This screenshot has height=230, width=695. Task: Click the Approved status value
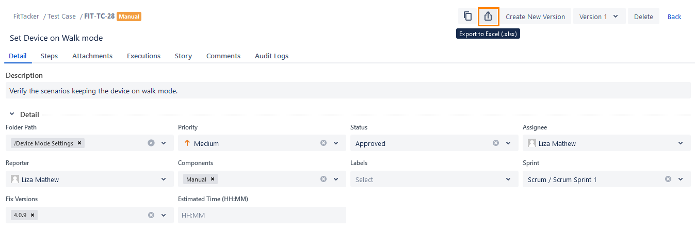pyautogui.click(x=370, y=143)
